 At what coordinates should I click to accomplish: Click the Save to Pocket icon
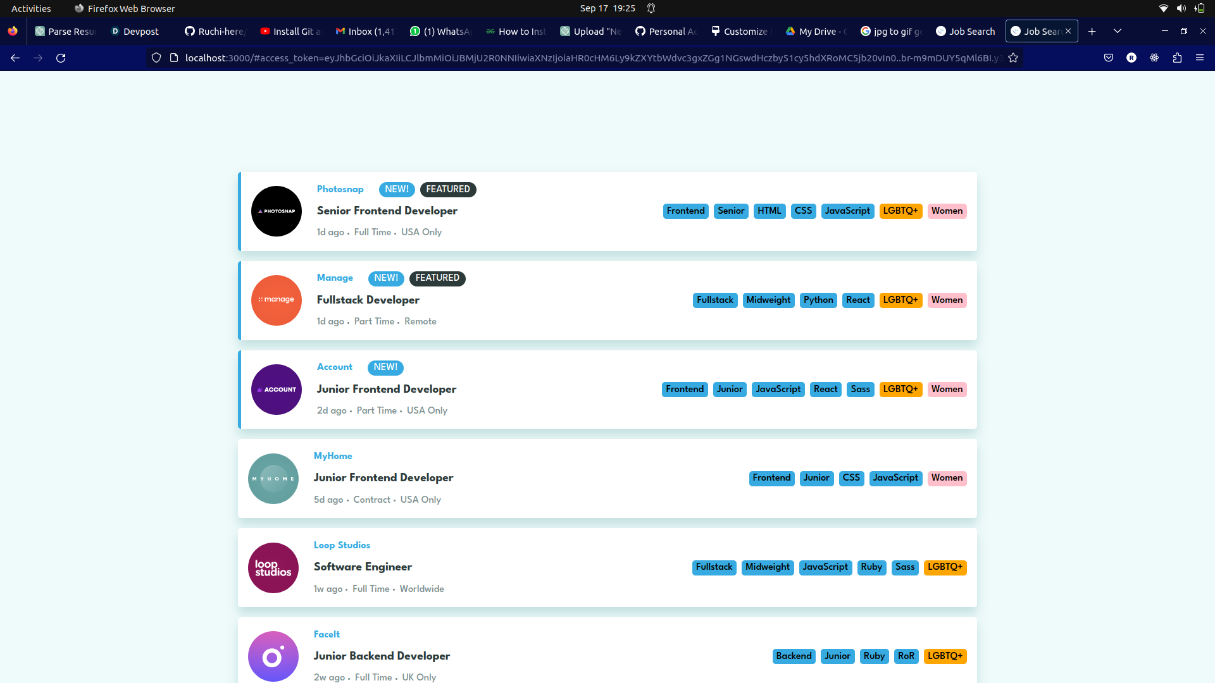[x=1109, y=58]
